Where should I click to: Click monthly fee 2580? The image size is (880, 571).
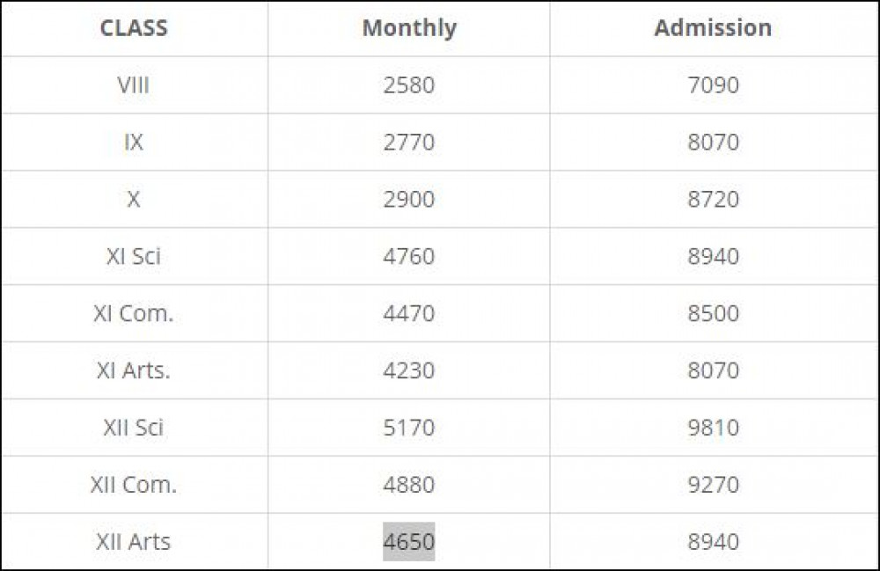409,85
